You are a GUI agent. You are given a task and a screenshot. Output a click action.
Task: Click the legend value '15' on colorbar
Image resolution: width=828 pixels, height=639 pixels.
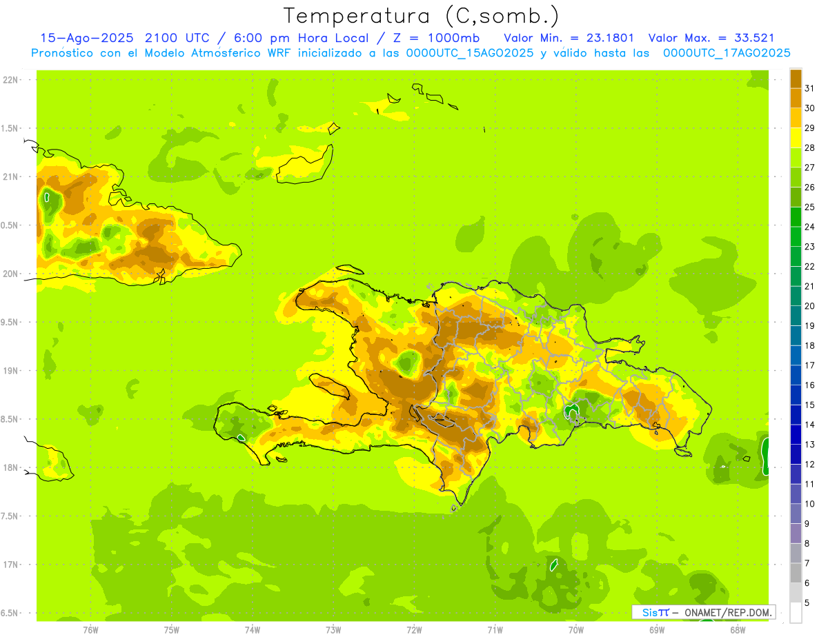pos(809,405)
